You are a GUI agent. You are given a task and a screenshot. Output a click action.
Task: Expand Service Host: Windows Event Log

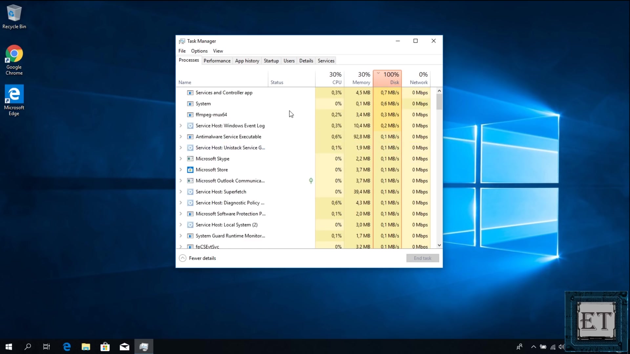tap(180, 126)
